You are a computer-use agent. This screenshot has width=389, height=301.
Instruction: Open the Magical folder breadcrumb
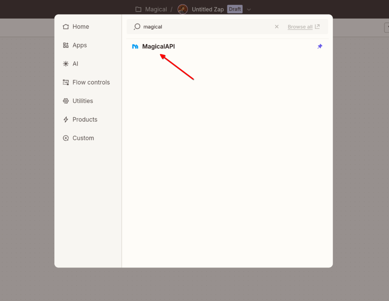(x=156, y=10)
